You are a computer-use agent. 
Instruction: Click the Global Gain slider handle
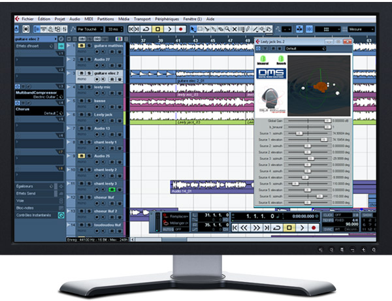coord(327,121)
